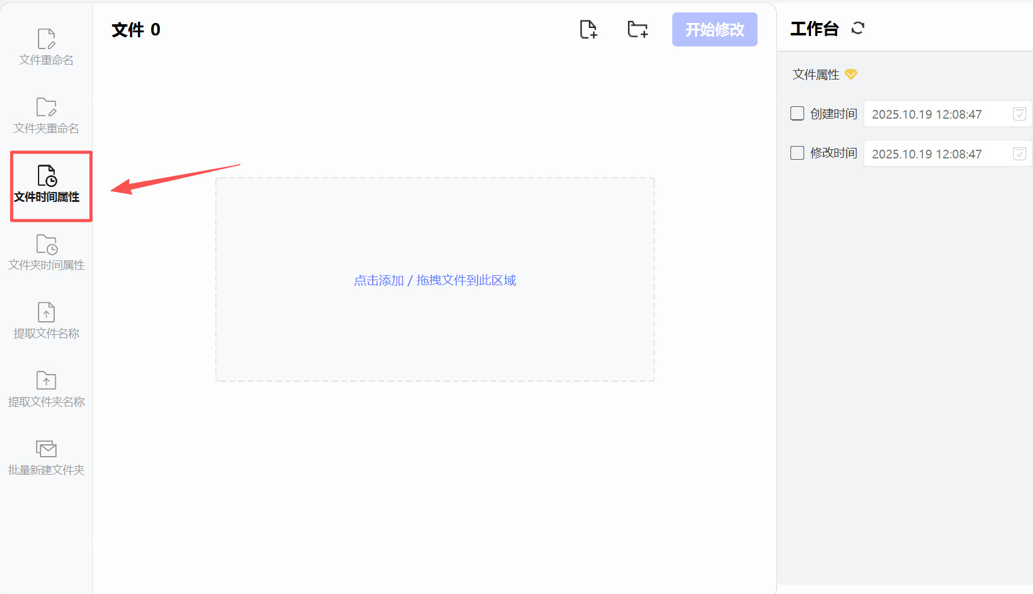Enable the 创建时间 checkbox

[797, 113]
